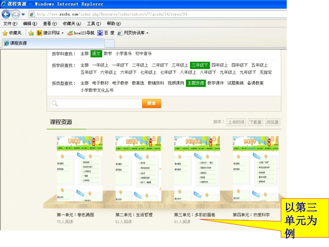This screenshot has height=247, width=329.
Task: Select 教案选 type filter
Action: (138, 83)
